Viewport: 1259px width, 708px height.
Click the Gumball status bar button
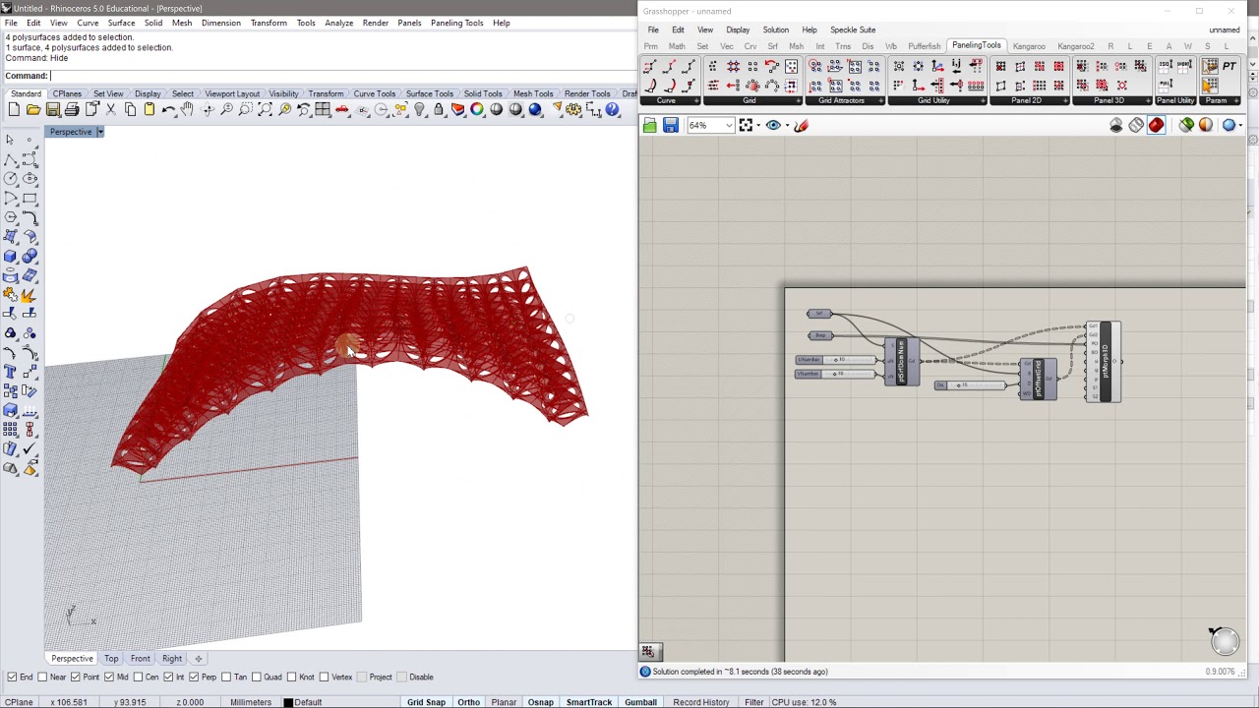[x=640, y=702]
